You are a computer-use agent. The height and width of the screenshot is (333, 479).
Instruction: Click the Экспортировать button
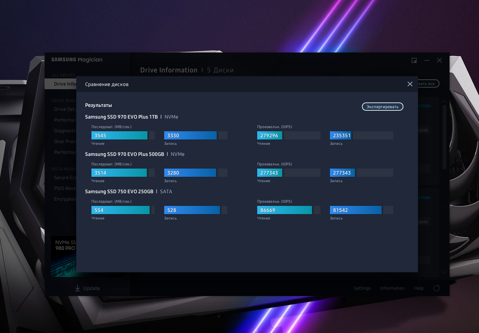pos(383,107)
